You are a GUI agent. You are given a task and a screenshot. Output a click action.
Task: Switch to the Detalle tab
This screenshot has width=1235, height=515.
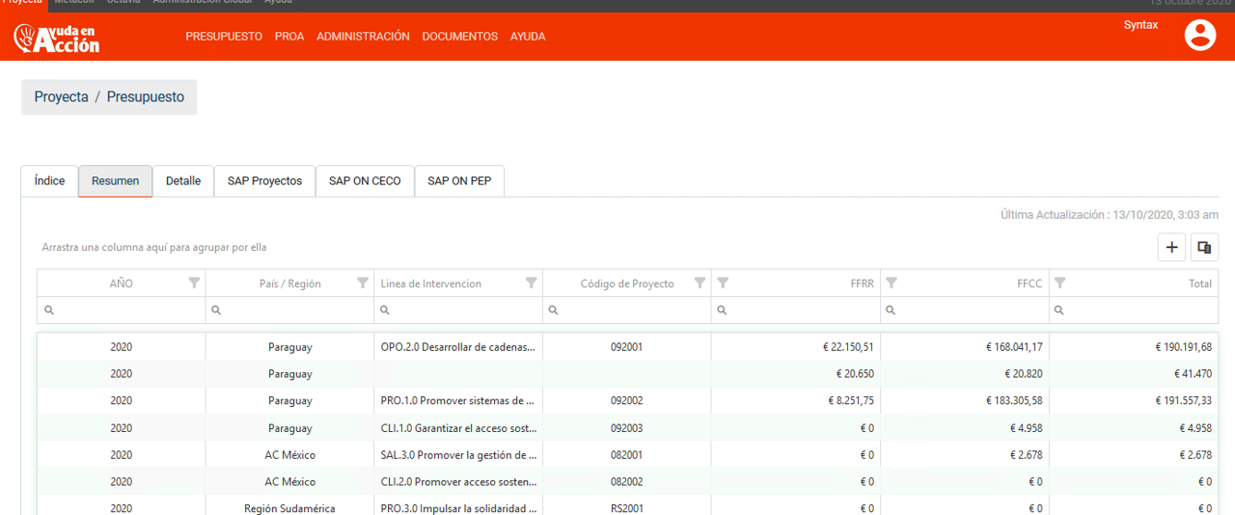tap(183, 180)
